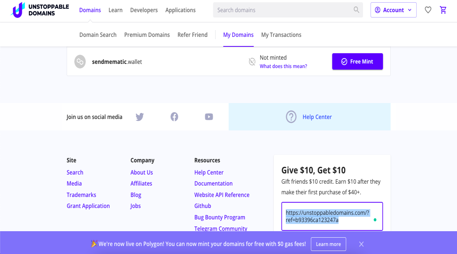Open the footer Search link
This screenshot has height=254, width=457.
(75, 172)
